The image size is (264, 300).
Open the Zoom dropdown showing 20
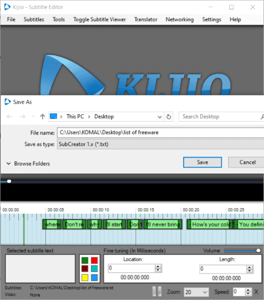197,292
